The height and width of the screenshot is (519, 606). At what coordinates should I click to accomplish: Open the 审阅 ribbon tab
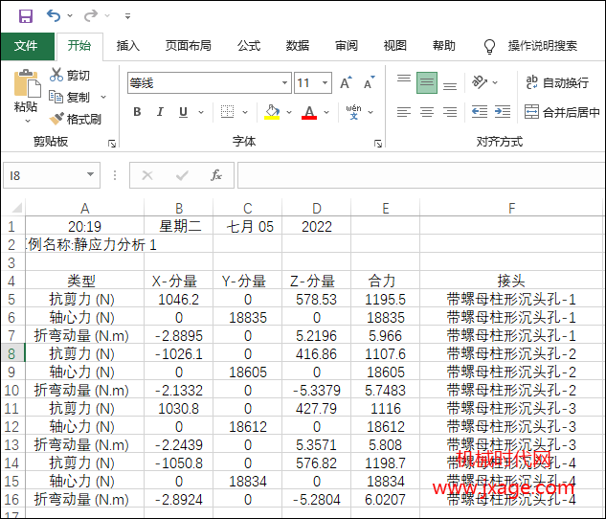coord(347,46)
